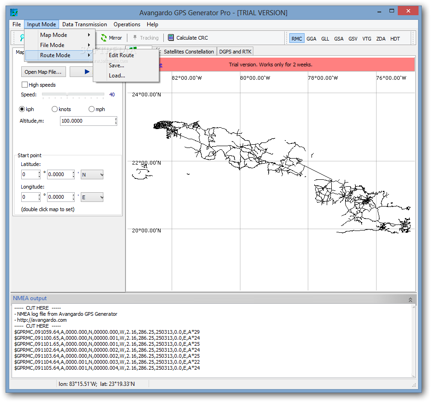This screenshot has width=431, height=402.
Task: Expand the File Mode submenu
Action: (x=60, y=45)
